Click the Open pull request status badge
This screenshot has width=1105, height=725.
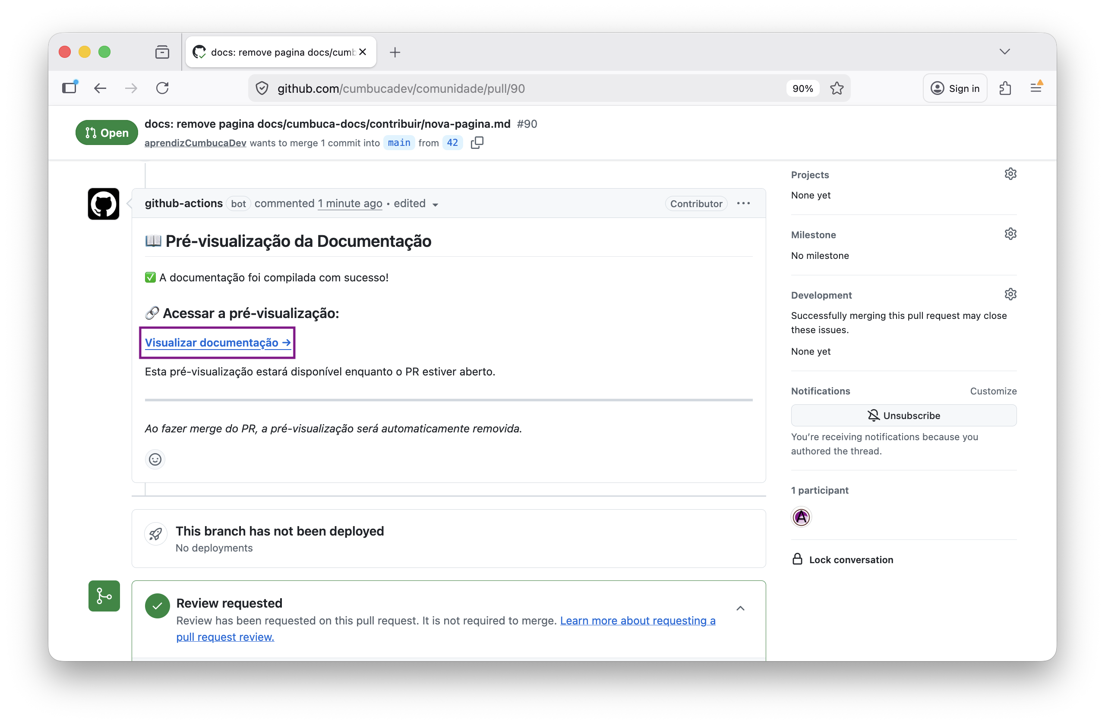[x=107, y=133]
